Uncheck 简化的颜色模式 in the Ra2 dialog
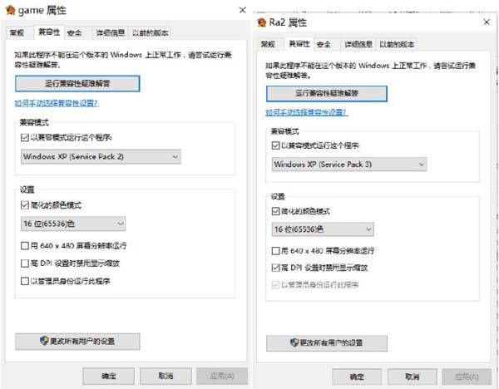The height and width of the screenshot is (389, 499). pos(277,212)
